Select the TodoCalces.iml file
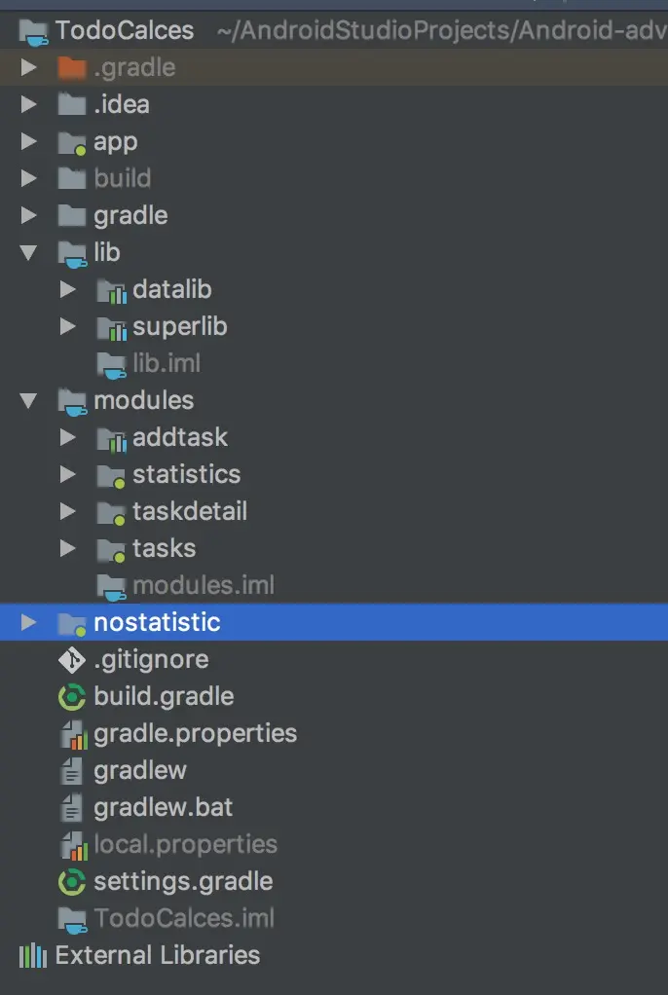 click(x=184, y=919)
